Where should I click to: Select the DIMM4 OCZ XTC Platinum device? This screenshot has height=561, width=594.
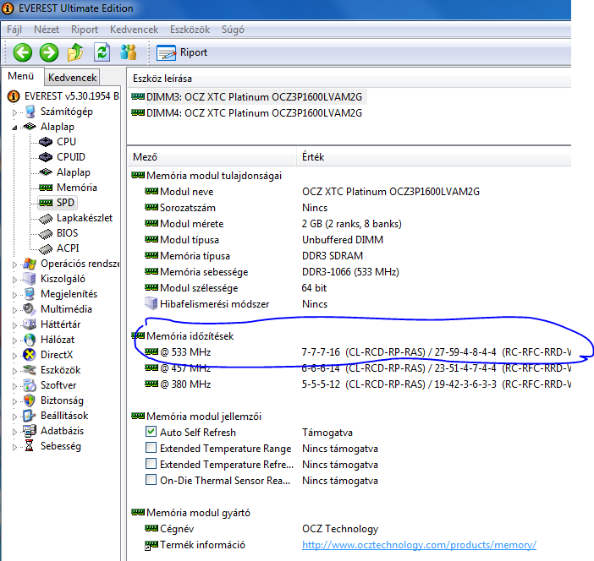pos(247,113)
